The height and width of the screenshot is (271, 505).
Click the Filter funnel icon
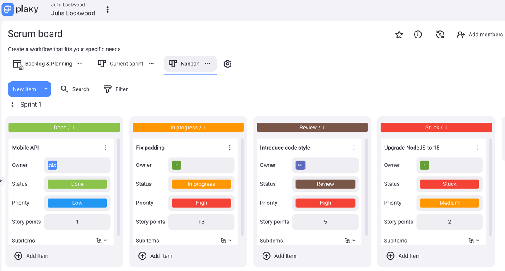(x=108, y=89)
